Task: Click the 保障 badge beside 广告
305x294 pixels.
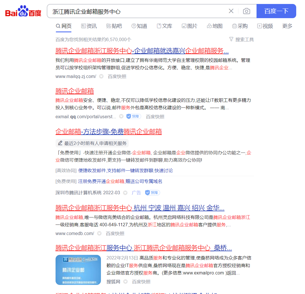Action: 152,193
